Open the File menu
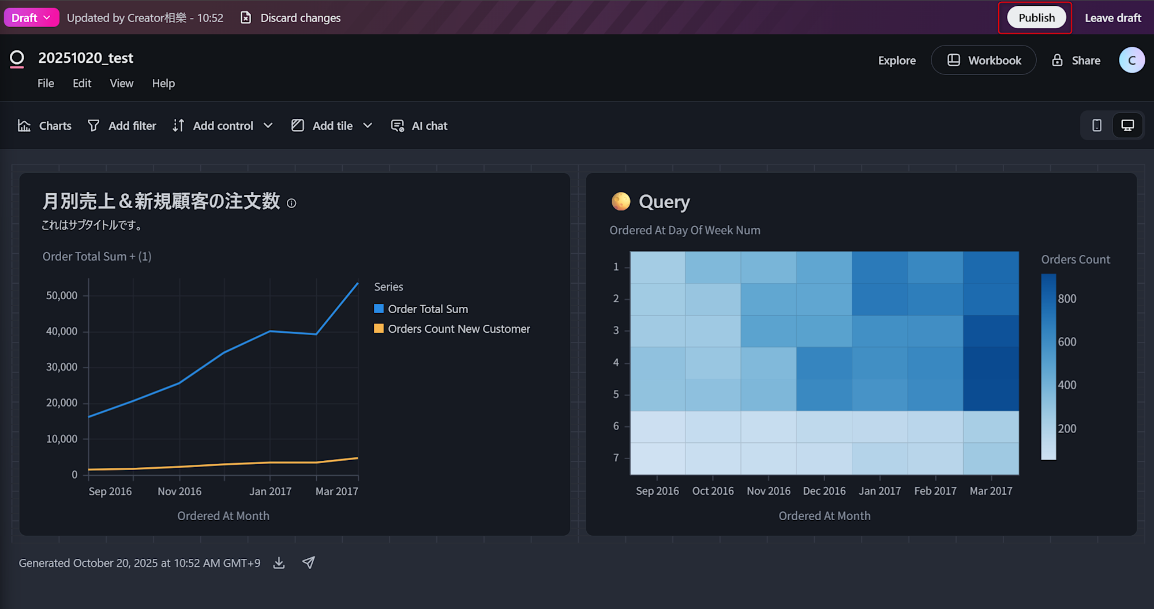 tap(46, 84)
